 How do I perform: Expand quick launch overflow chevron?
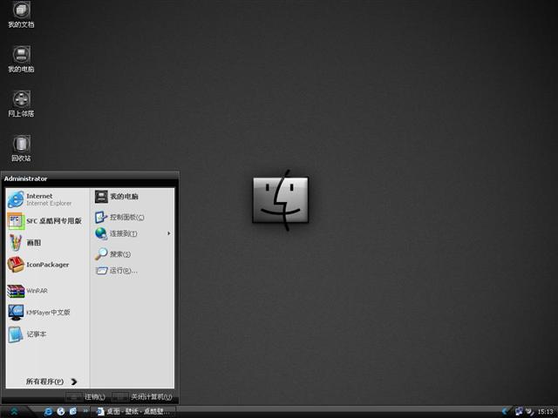click(85, 411)
